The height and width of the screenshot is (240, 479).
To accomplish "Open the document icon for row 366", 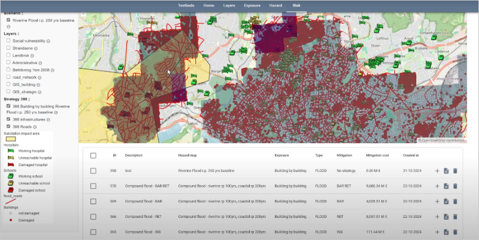I will pyautogui.click(x=446, y=217).
